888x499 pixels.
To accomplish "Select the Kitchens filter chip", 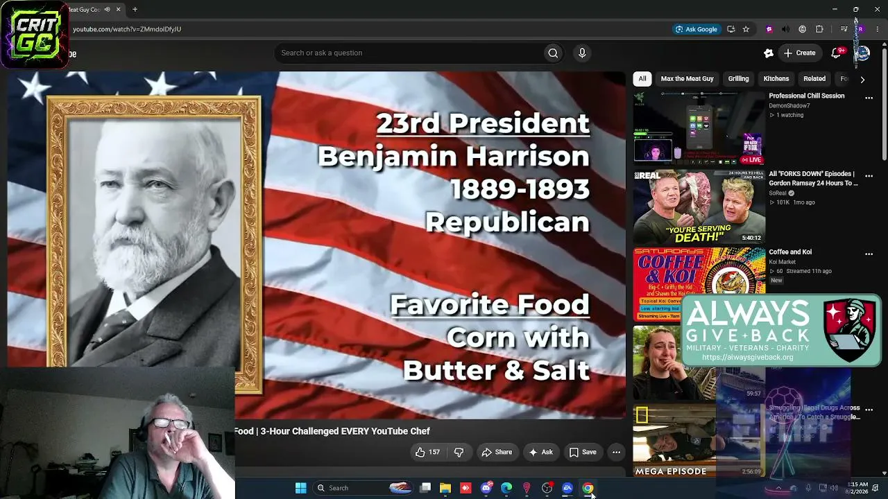I will coord(776,79).
